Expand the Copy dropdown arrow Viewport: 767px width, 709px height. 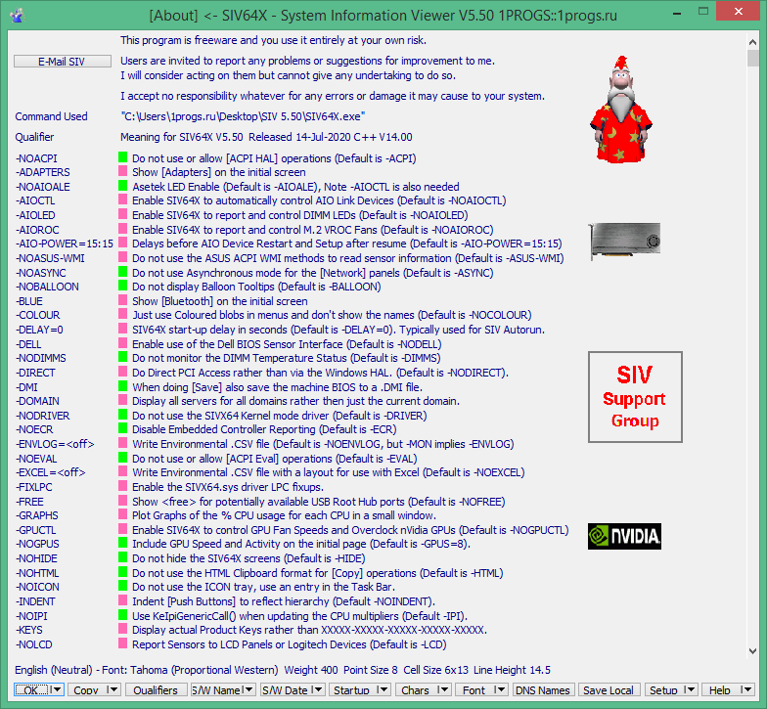pyautogui.click(x=113, y=690)
